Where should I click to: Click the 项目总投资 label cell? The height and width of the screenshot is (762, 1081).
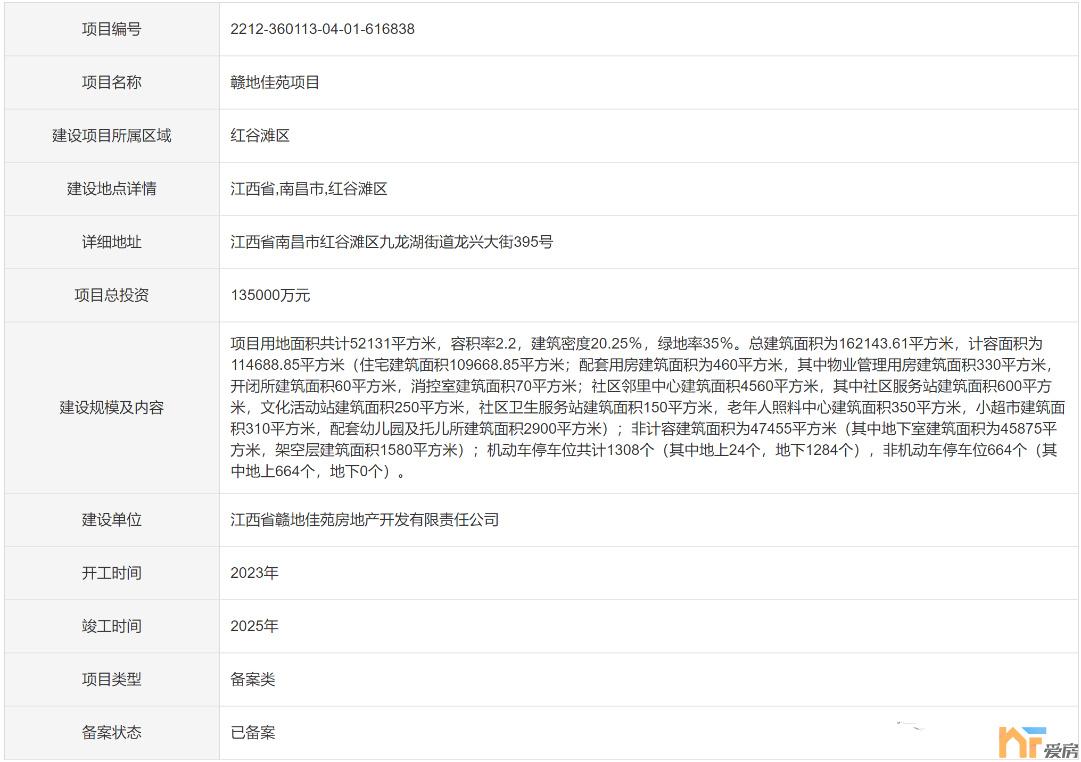[112, 295]
